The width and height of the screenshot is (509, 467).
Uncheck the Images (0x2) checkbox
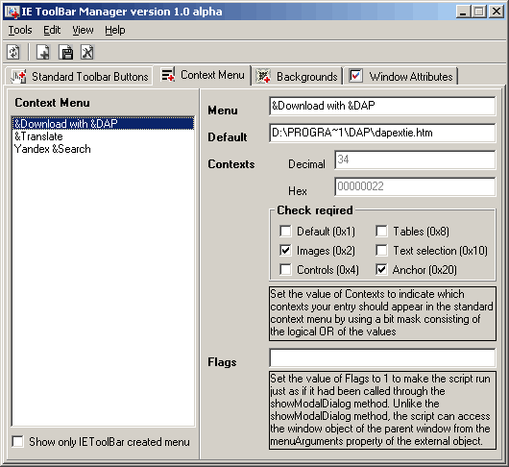285,251
